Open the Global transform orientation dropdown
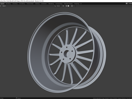The image size is (132, 99). click(58, 6)
